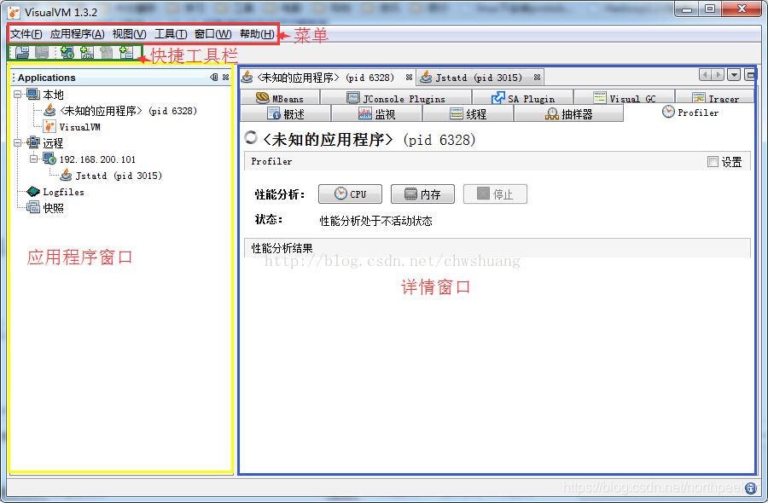Click the Logfiles book icon

tap(32, 191)
